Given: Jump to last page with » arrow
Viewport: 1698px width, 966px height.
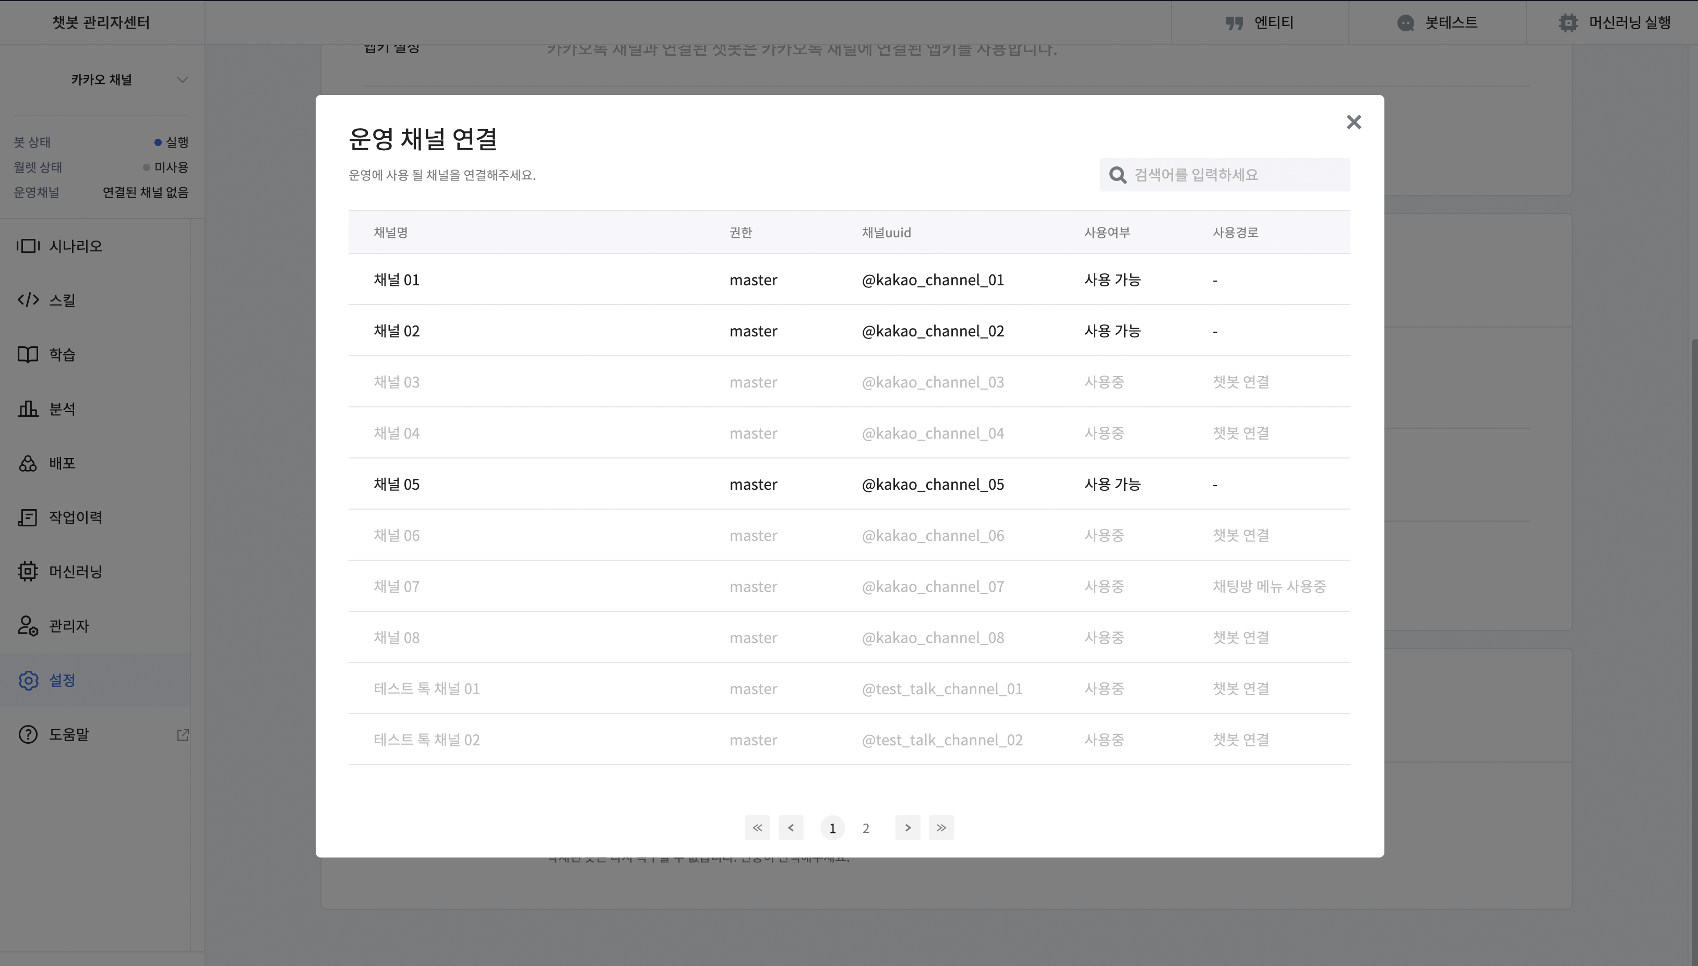Looking at the screenshot, I should pyautogui.click(x=941, y=827).
